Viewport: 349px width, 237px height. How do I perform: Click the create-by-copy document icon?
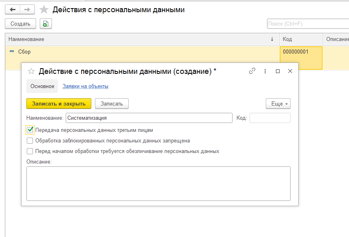[46, 24]
